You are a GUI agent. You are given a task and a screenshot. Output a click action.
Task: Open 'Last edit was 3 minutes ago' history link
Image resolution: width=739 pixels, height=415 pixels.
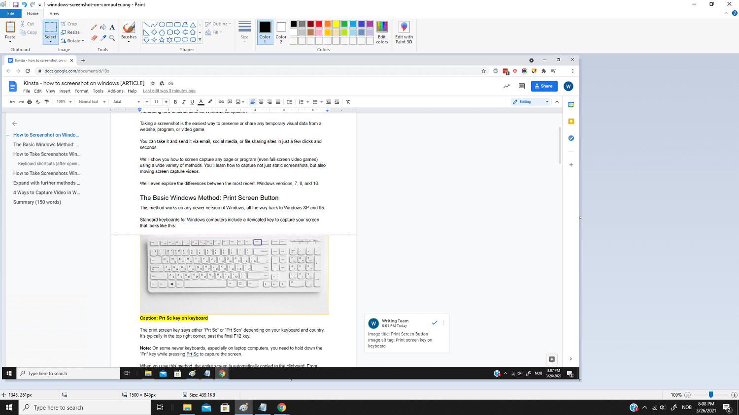click(169, 91)
